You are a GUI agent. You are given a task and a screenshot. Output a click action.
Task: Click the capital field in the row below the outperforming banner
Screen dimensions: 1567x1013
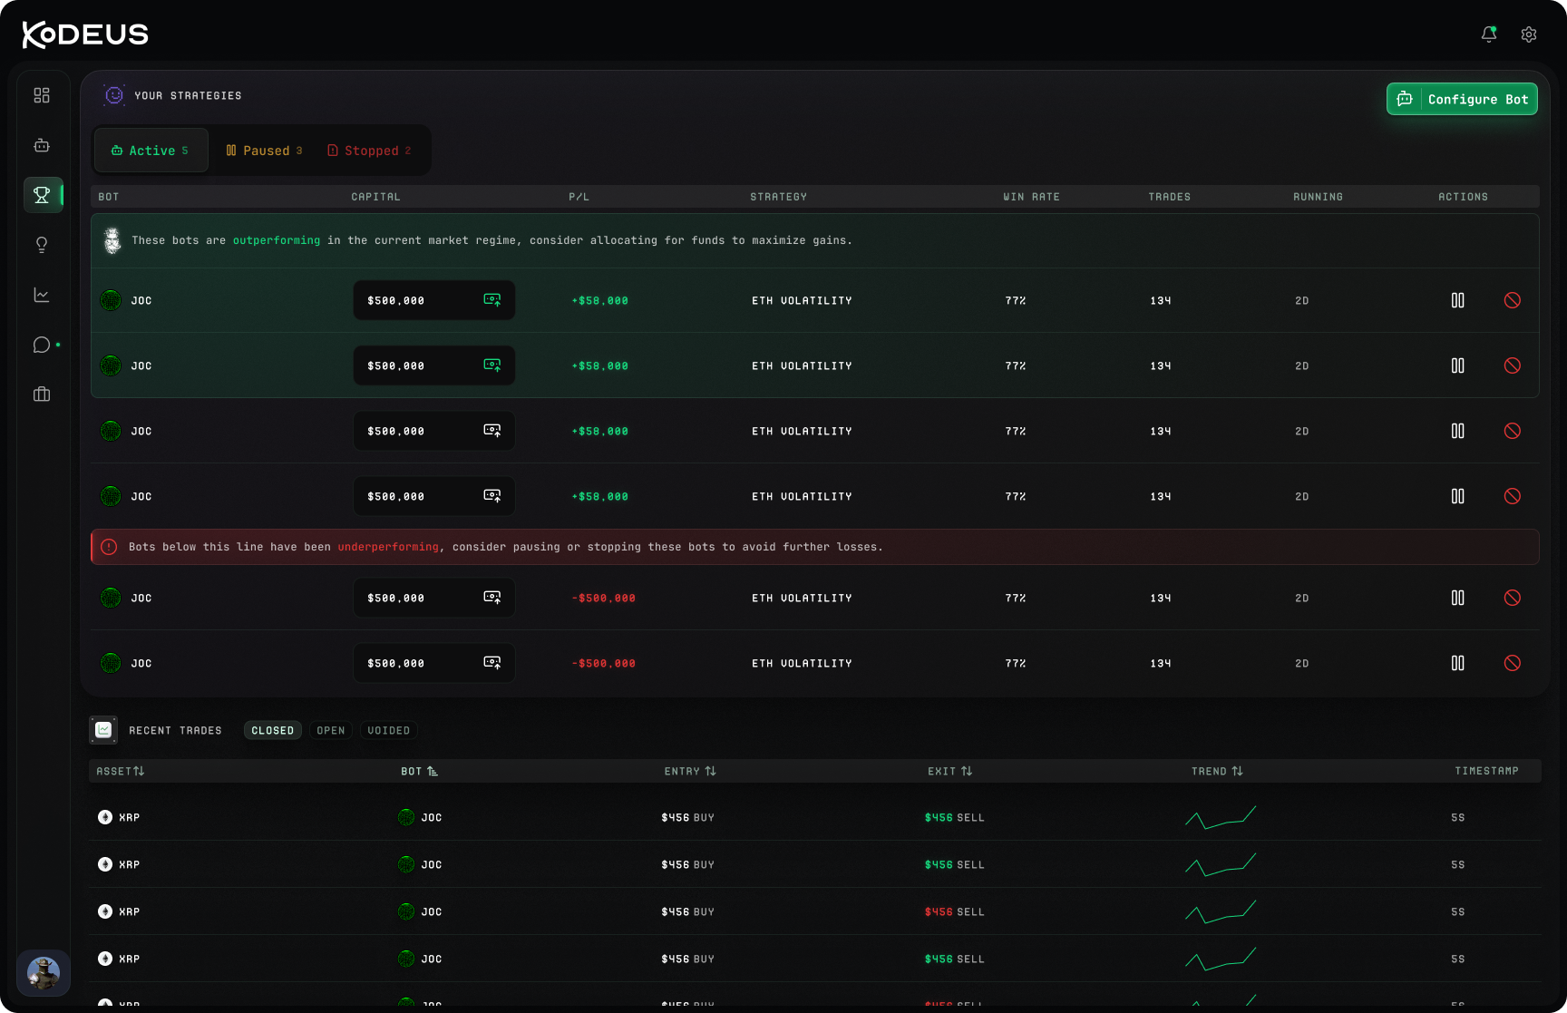click(x=434, y=300)
